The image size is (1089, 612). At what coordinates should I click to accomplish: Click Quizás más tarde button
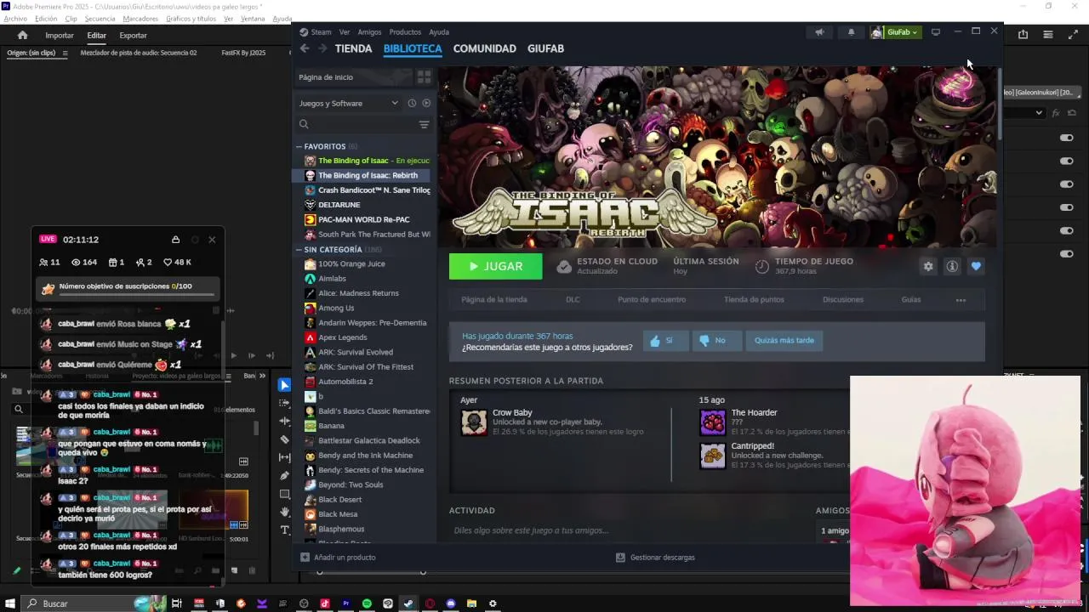(x=784, y=340)
